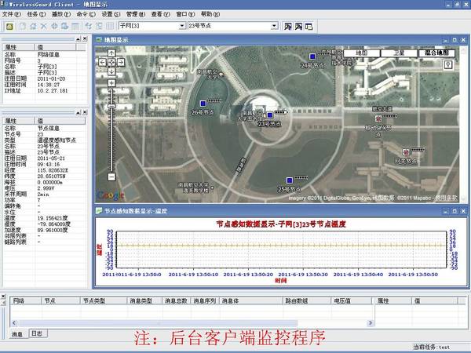The width and height of the screenshot is (471, 353).
Task: Select the blue 25号节点 marker on map
Action: 290,180
